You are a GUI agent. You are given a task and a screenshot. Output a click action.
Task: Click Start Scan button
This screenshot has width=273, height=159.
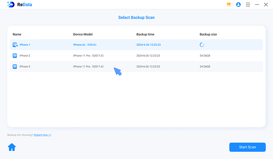[248, 147]
